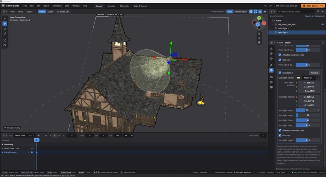Open the checker grid tab in properties sidebar
The height and width of the screenshot is (177, 326).
tap(271, 87)
